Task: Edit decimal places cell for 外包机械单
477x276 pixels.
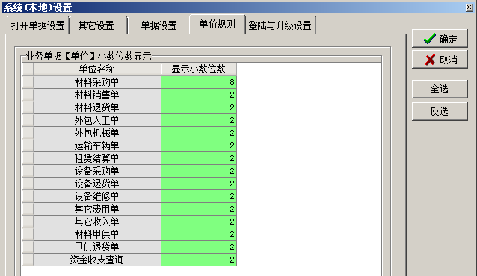Action: pos(199,133)
